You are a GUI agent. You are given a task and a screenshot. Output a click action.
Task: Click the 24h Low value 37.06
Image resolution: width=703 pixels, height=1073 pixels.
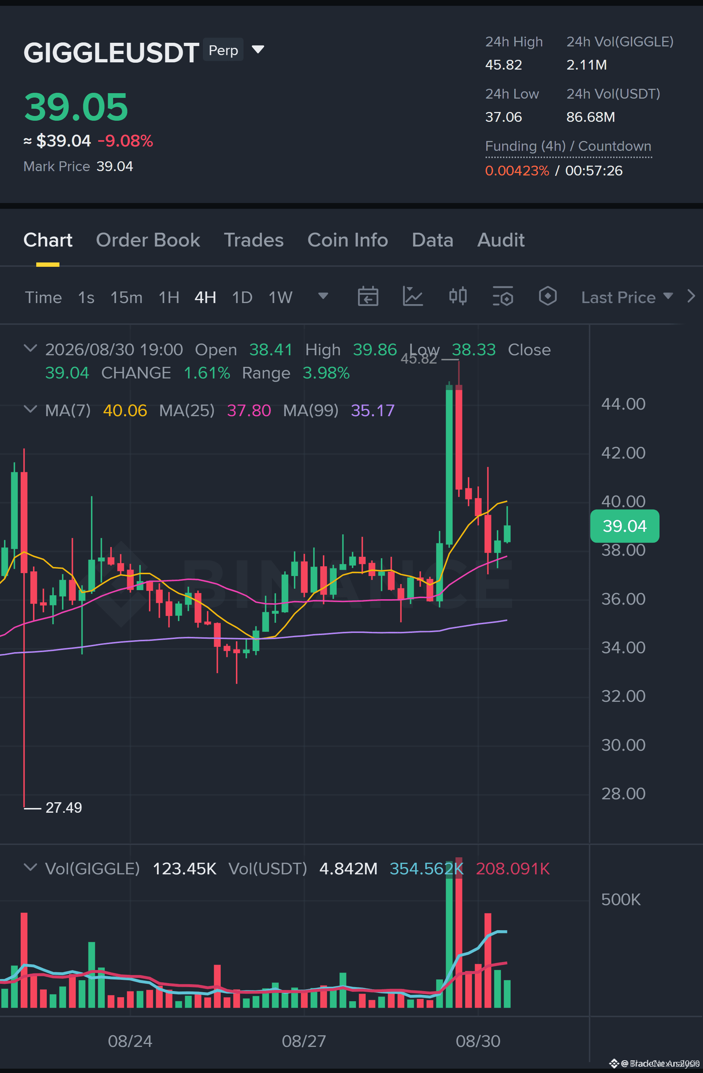point(503,117)
